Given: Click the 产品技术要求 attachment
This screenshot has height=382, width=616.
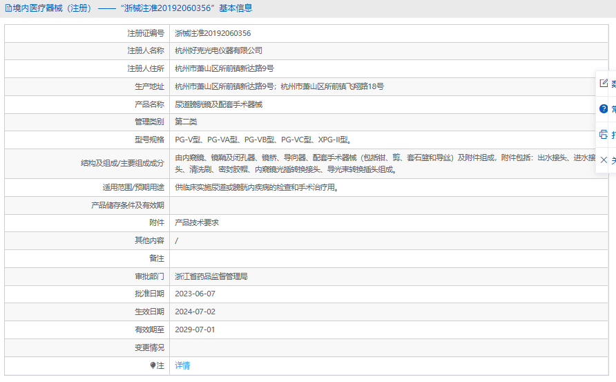Looking at the screenshot, I should pos(197,222).
